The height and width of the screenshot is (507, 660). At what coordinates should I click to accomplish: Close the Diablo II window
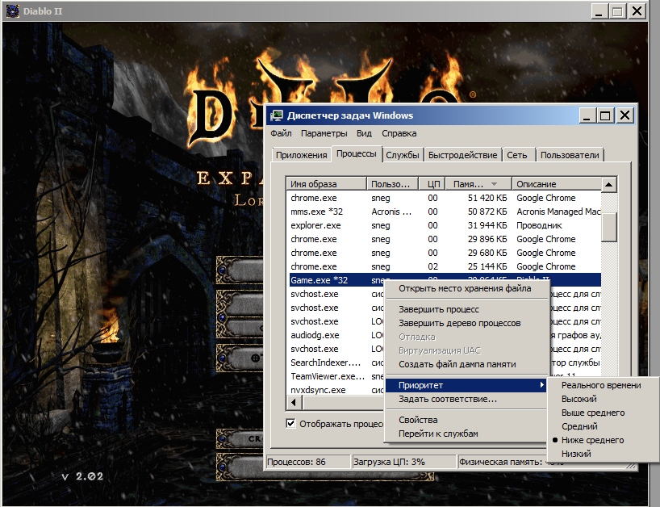coord(637,11)
